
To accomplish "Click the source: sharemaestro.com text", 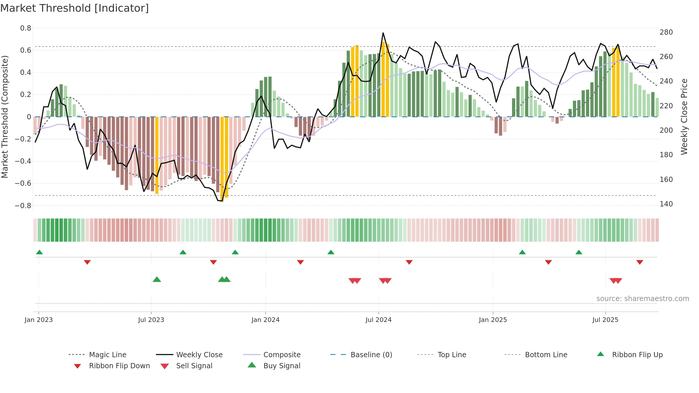I will pos(643,299).
